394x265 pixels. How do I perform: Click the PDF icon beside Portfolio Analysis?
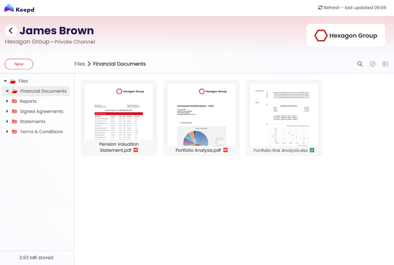click(225, 150)
